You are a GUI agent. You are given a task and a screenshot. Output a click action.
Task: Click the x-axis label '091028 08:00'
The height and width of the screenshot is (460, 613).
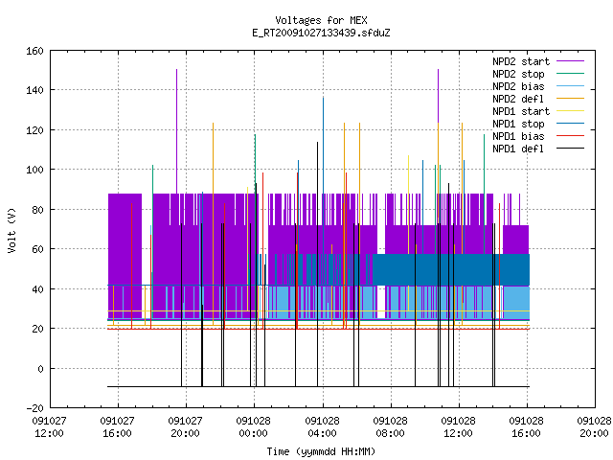pos(390,427)
